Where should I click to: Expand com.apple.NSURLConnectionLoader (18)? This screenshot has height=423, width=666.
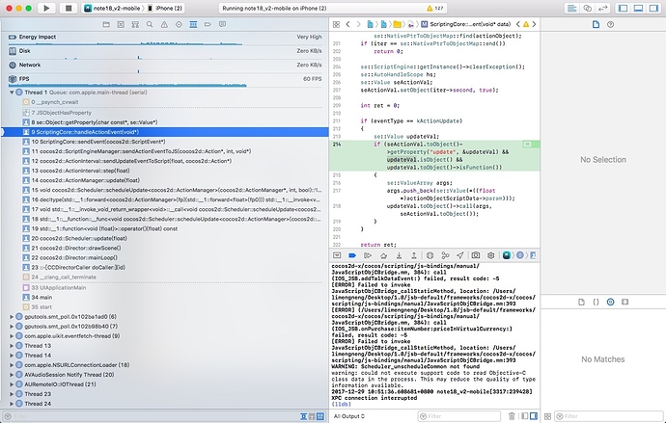pyautogui.click(x=12, y=365)
